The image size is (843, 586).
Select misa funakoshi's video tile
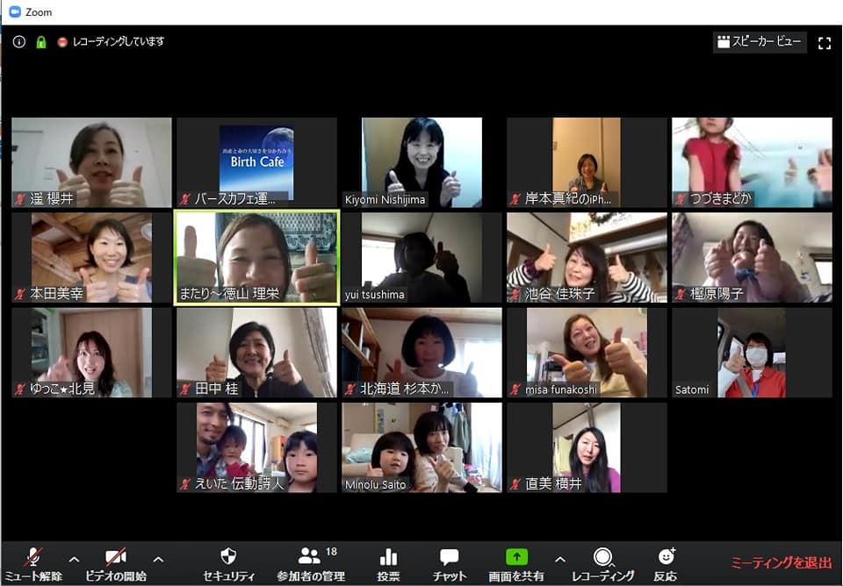tap(587, 353)
